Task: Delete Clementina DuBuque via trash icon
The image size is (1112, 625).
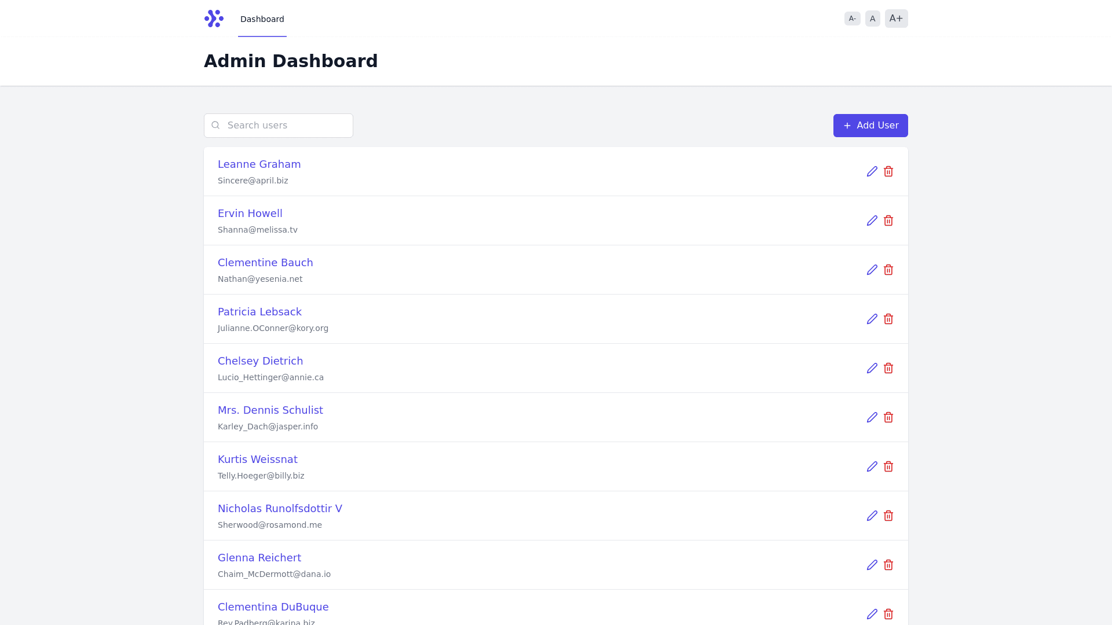Action: (888, 614)
